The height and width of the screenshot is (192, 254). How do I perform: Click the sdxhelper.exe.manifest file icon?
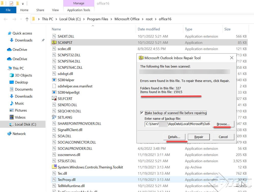54,86
